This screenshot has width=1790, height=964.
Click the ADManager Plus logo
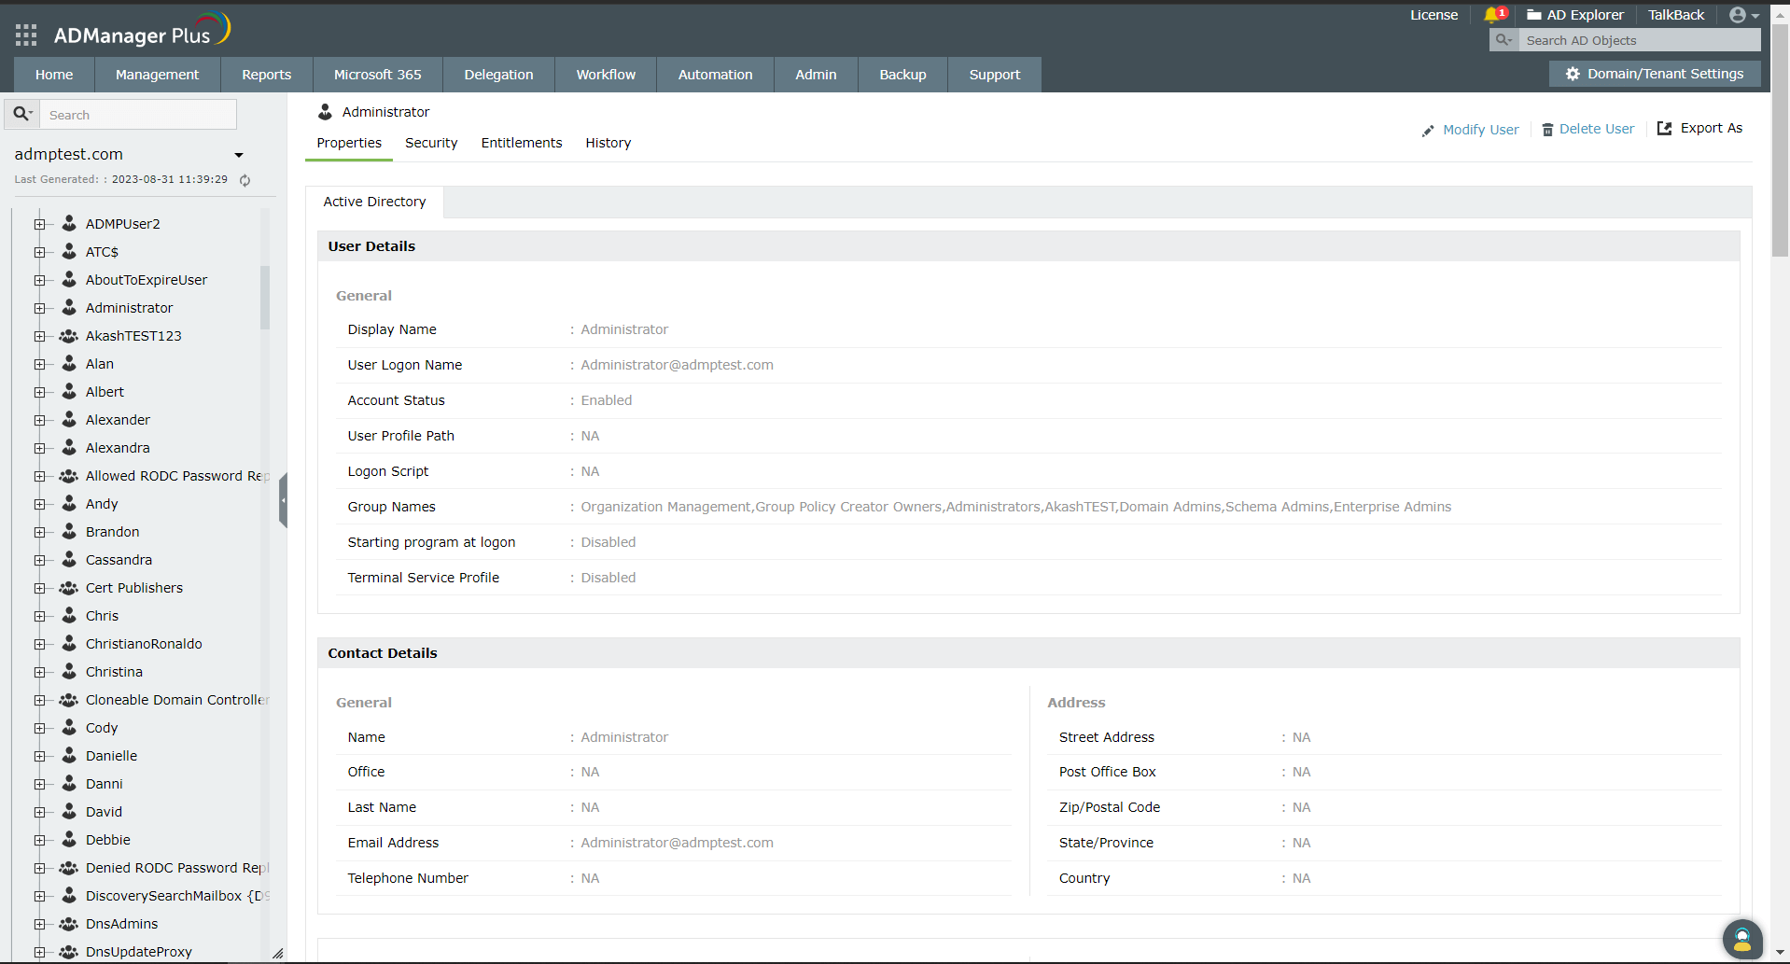click(x=142, y=31)
